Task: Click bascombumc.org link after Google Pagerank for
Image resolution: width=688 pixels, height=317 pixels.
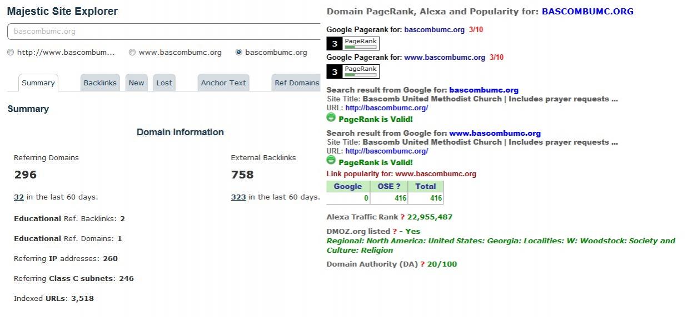Action: coord(434,30)
